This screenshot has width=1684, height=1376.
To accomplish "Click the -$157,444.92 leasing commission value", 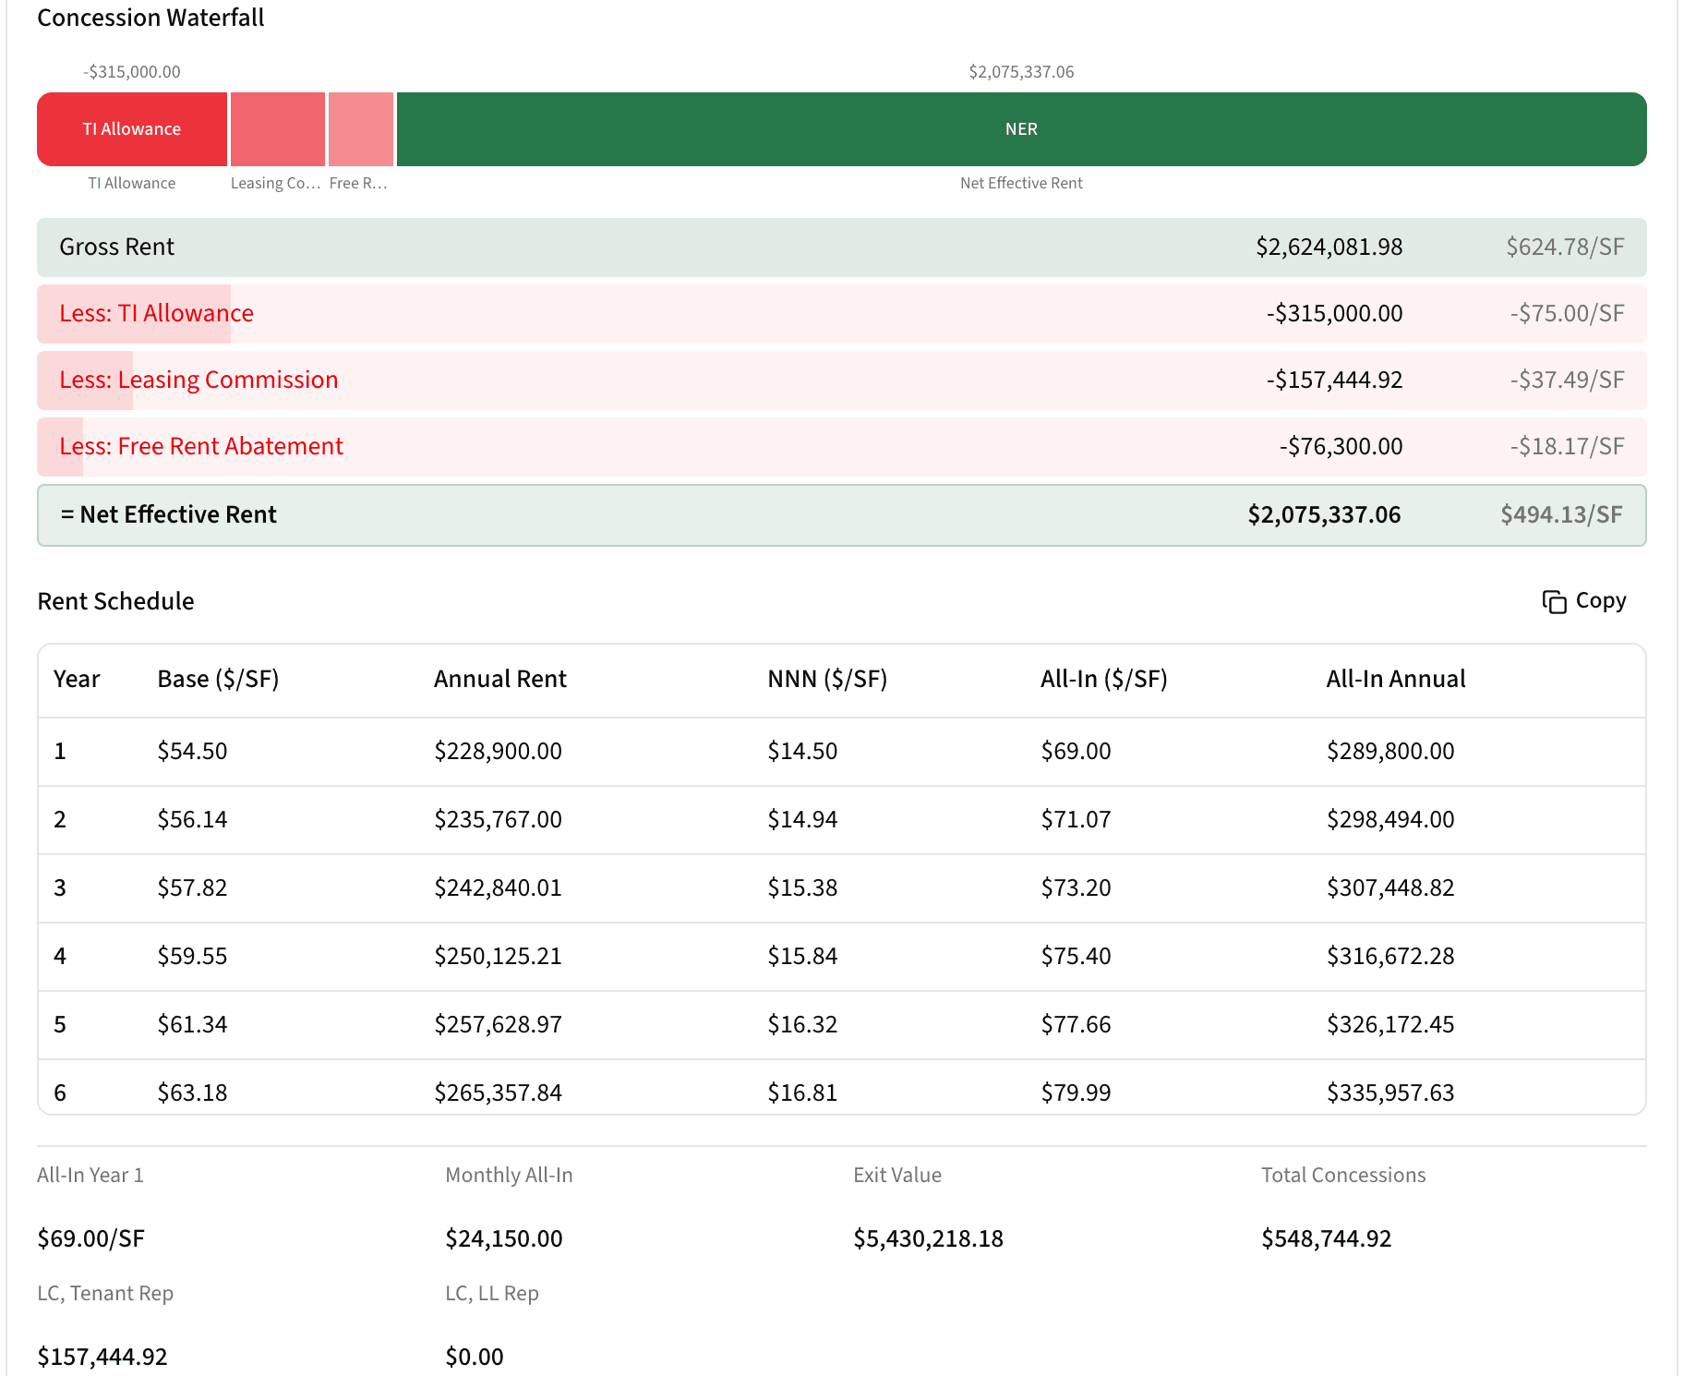I will [x=1334, y=380].
